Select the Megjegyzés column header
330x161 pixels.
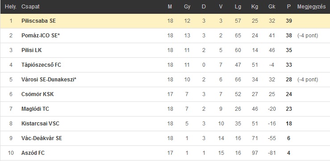(312, 7)
